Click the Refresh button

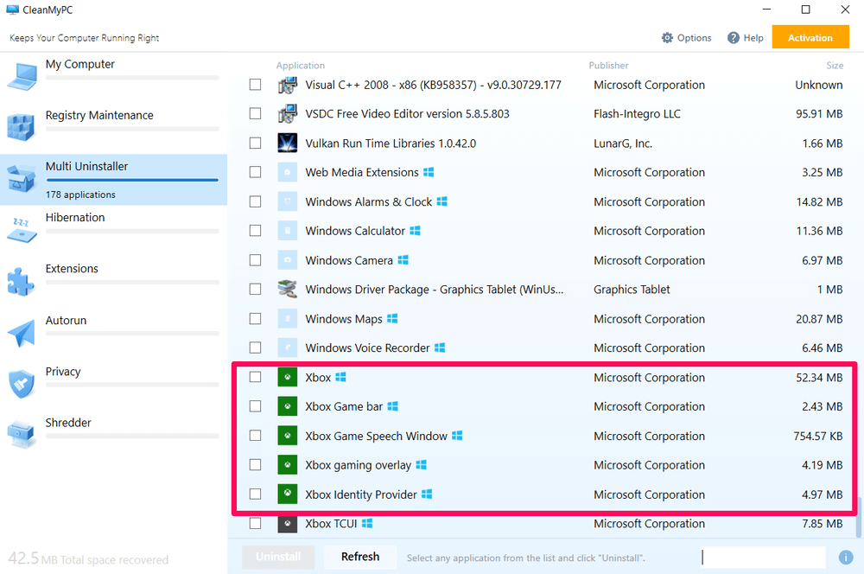click(x=359, y=557)
